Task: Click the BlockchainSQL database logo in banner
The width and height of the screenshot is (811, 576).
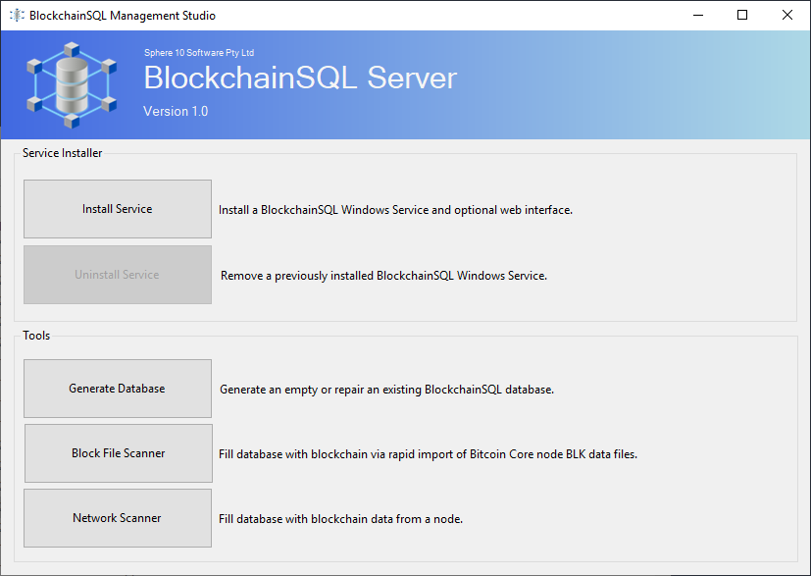Action: pos(72,85)
